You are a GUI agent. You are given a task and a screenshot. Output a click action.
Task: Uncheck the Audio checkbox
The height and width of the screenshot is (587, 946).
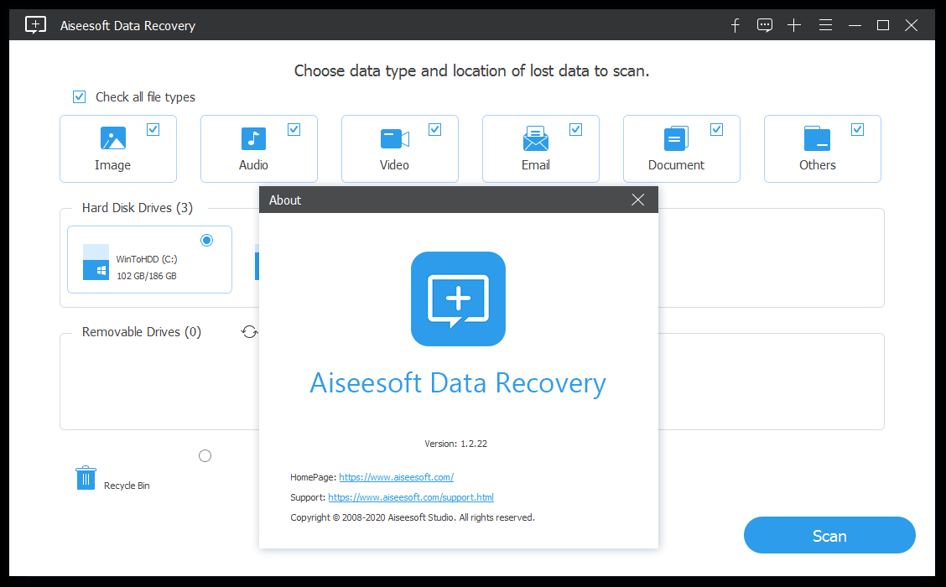point(294,129)
